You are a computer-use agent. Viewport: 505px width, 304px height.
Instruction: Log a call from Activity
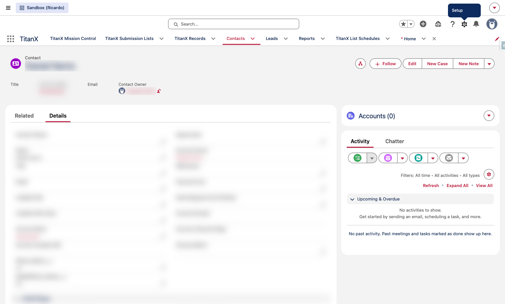418,158
